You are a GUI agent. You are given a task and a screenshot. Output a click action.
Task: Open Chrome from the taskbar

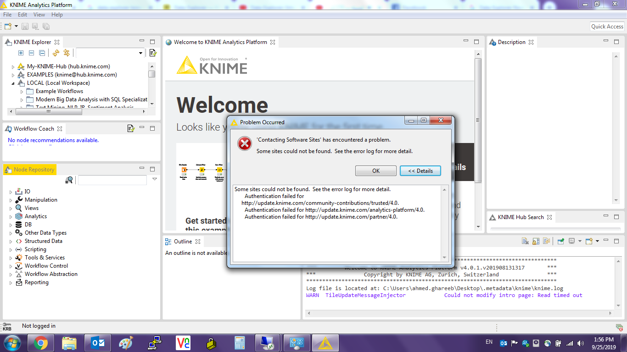(x=40, y=343)
